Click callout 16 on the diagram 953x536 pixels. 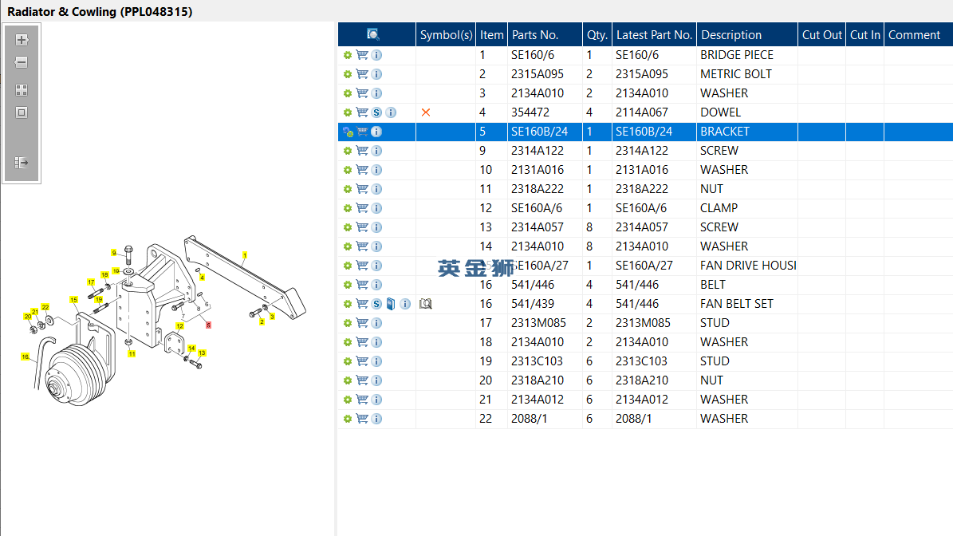click(x=25, y=357)
